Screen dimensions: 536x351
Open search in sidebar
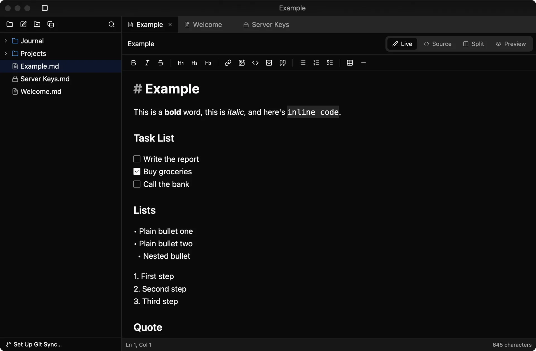[111, 24]
